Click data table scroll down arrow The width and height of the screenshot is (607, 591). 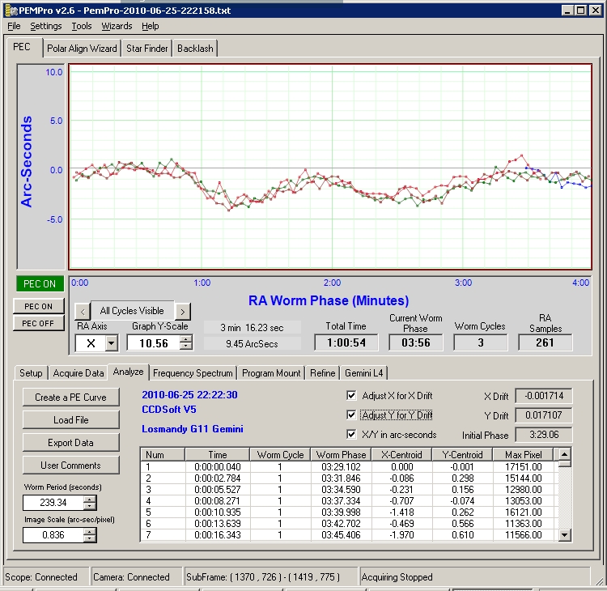pyautogui.click(x=564, y=535)
